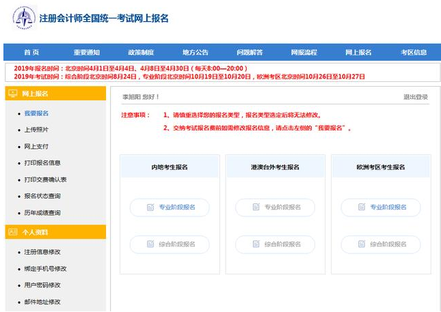Go to 政策制度 in the nav bar
Viewport: 441px width, 312px height.
141,53
